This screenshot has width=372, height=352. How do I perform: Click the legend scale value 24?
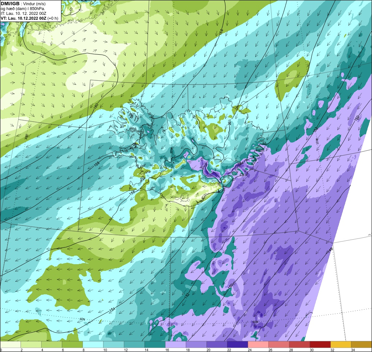pos(250,350)
